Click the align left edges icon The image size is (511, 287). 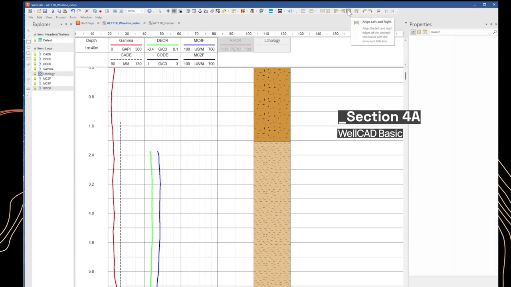pos(336,11)
